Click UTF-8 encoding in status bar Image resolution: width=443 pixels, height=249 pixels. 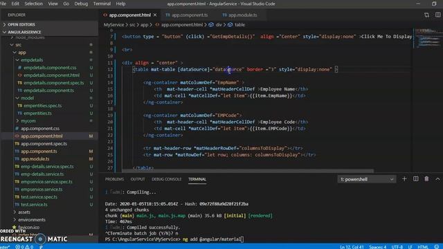pos(397,247)
